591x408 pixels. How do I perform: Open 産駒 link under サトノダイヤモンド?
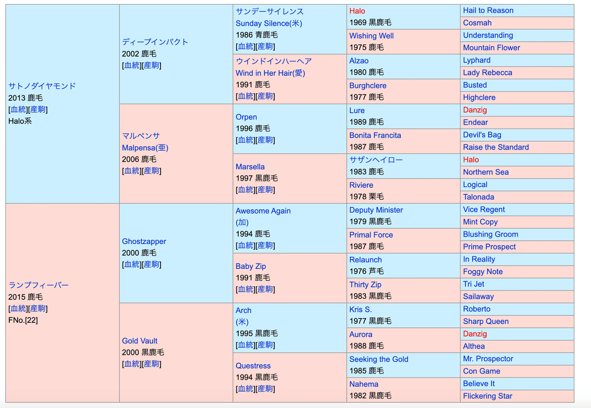(x=38, y=109)
